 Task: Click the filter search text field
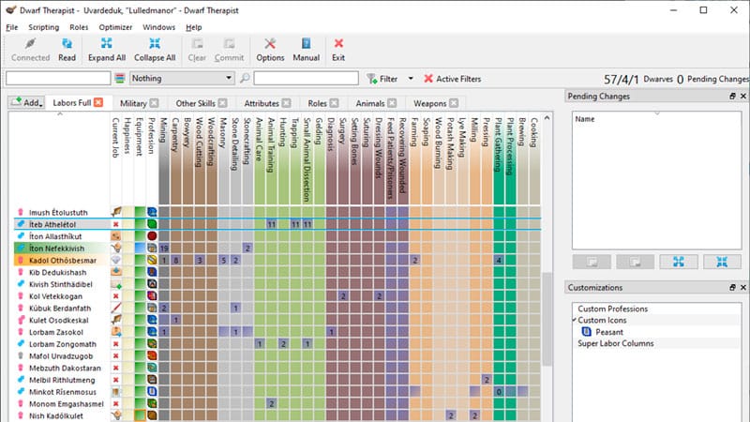(x=306, y=79)
